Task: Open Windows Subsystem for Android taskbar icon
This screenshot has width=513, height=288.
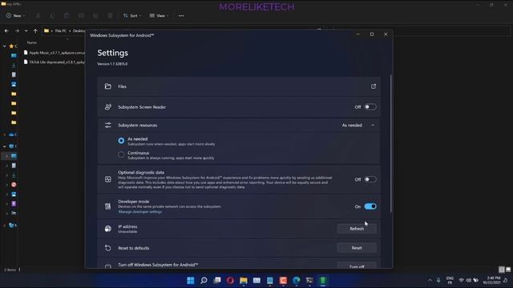Action: pyautogui.click(x=323, y=280)
